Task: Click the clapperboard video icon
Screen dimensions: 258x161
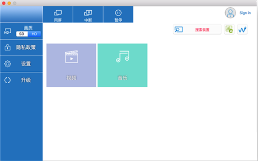Action: tap(72, 57)
